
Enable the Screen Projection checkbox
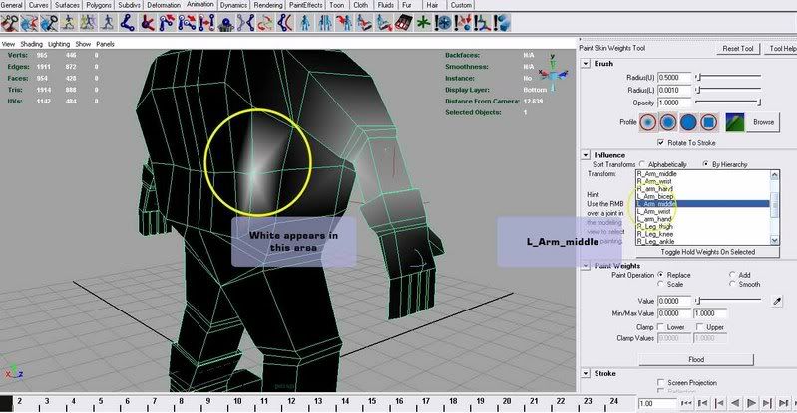click(660, 382)
